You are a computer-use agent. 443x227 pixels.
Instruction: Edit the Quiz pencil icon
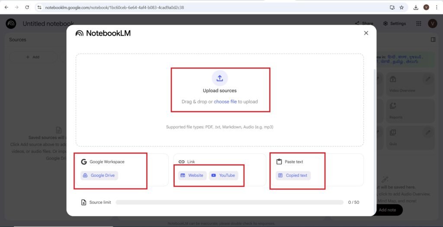click(x=428, y=132)
